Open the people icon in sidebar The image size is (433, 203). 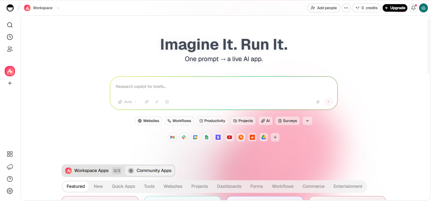(x=10, y=49)
